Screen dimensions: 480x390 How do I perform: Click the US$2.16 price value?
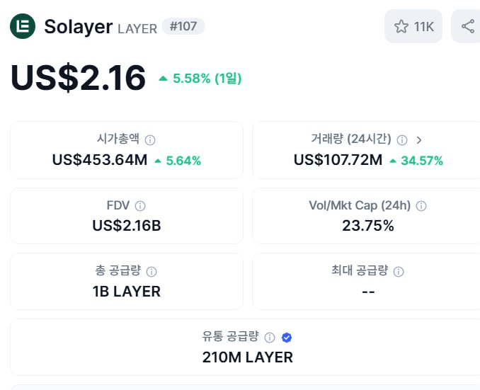tap(78, 78)
